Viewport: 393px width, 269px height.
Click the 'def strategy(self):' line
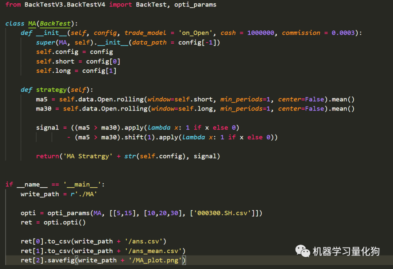pos(57,90)
